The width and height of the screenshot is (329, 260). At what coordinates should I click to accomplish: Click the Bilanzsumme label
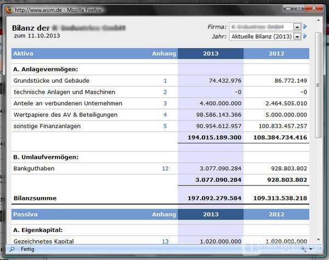(x=35, y=198)
